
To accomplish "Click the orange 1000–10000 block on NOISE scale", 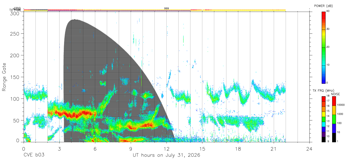I will (334, 110).
